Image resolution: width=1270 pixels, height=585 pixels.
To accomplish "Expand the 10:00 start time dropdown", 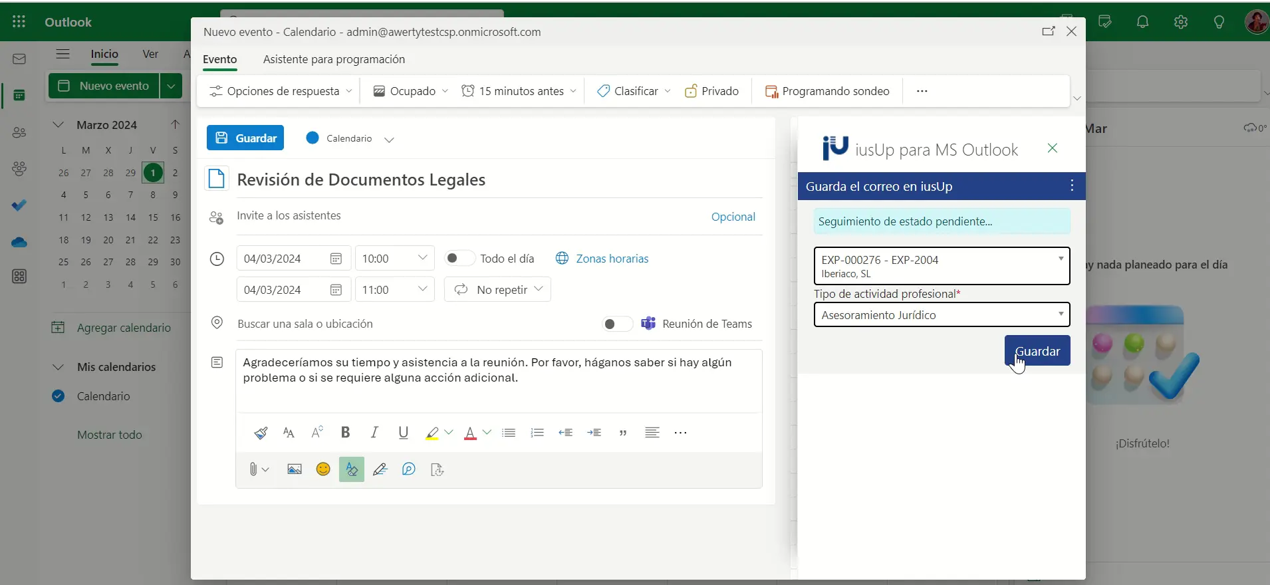I will 422,258.
